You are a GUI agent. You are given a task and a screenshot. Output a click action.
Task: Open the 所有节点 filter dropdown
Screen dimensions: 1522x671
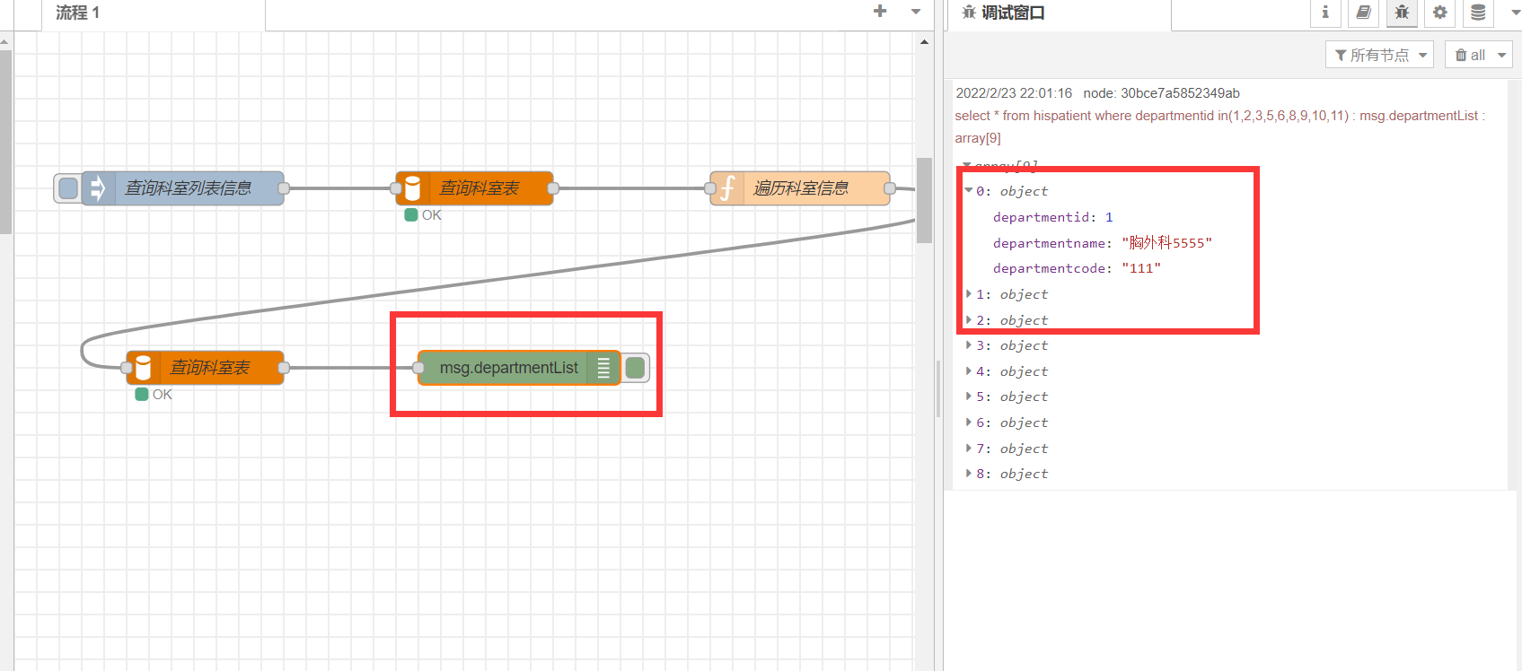[x=1379, y=55]
